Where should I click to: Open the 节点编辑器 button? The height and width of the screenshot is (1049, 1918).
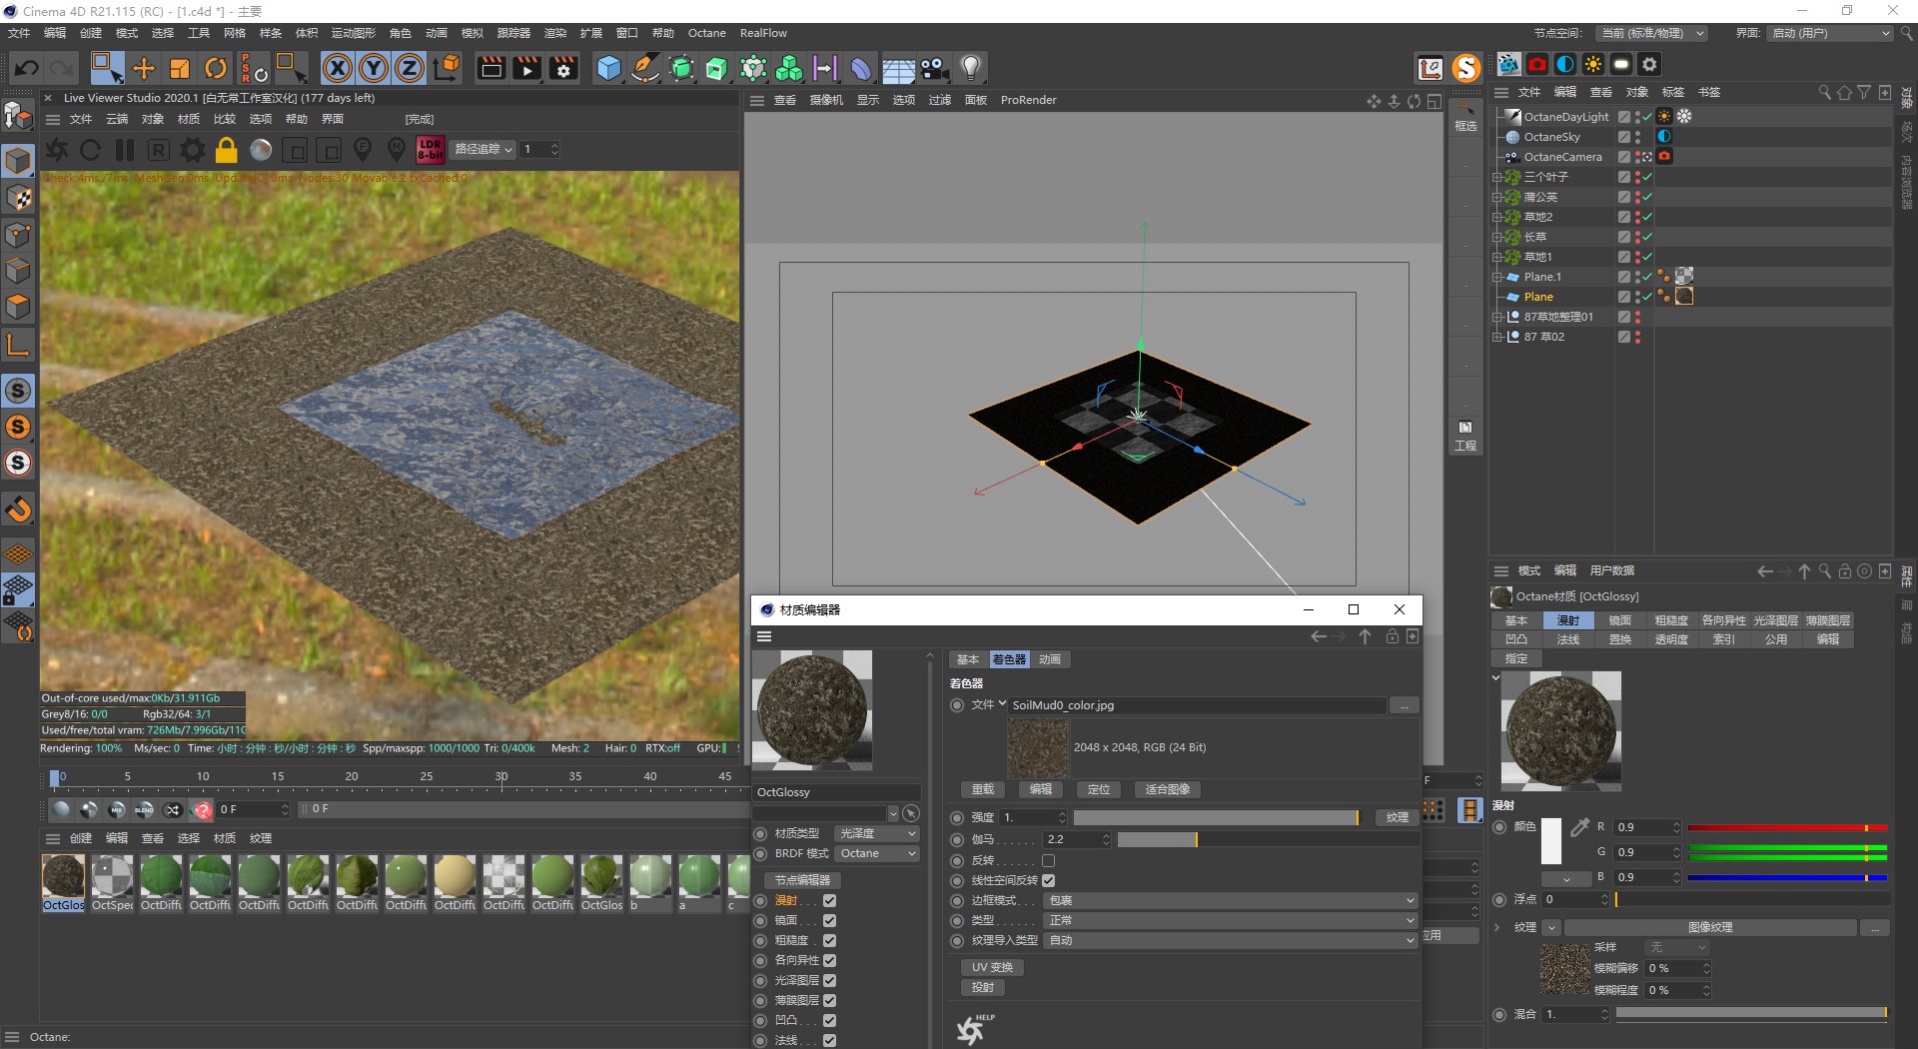point(802,880)
